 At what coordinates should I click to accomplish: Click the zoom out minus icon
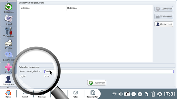133,94
